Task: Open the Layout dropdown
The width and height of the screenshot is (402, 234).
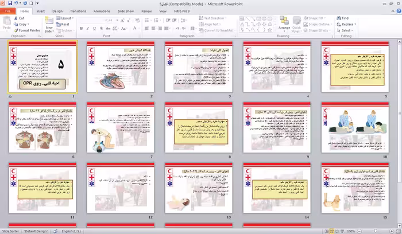Action: [65, 18]
